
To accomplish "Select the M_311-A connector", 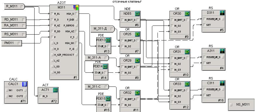I will (x=97, y=58).
